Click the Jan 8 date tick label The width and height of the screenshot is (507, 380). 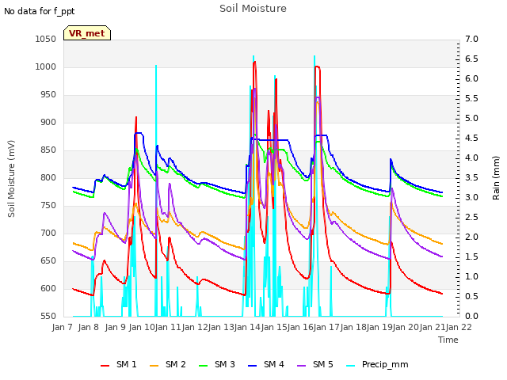click(89, 327)
